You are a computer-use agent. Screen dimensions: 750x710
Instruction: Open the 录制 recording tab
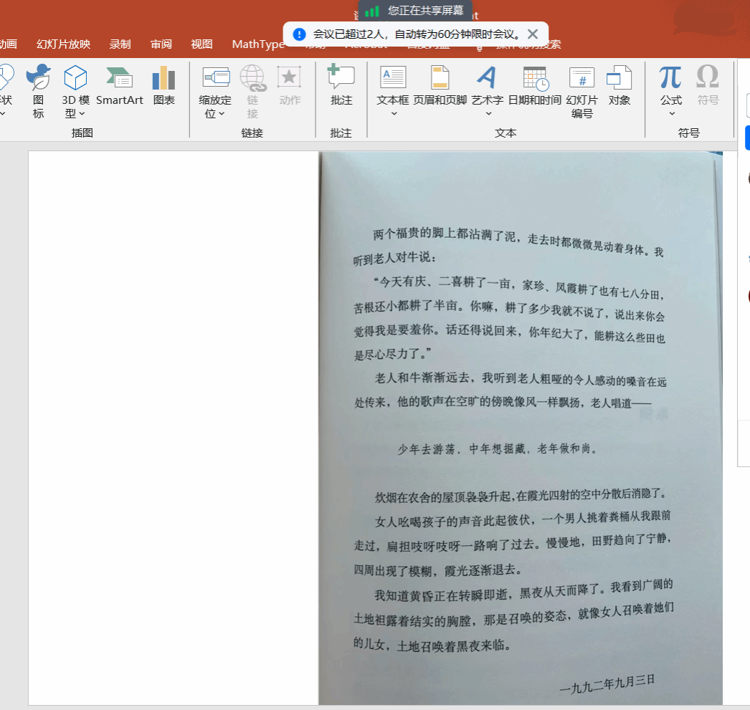(x=120, y=44)
